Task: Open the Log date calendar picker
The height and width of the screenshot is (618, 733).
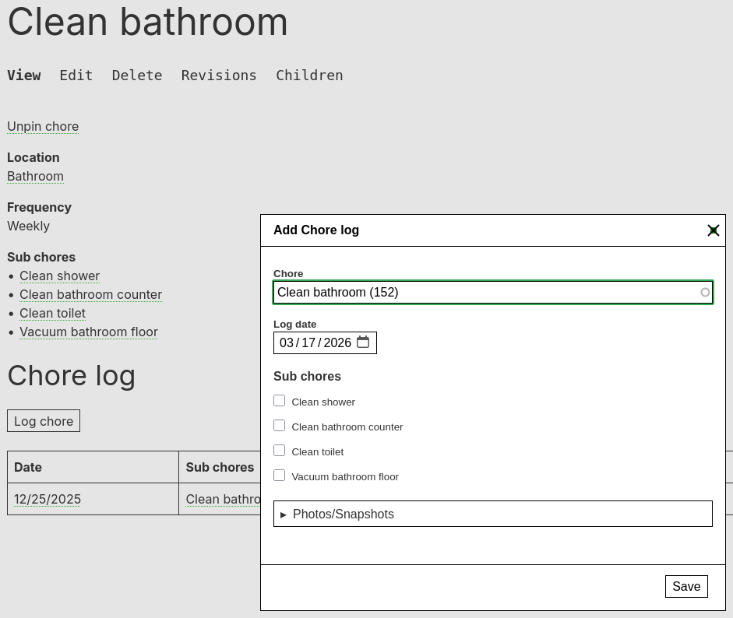Action: pyautogui.click(x=363, y=342)
